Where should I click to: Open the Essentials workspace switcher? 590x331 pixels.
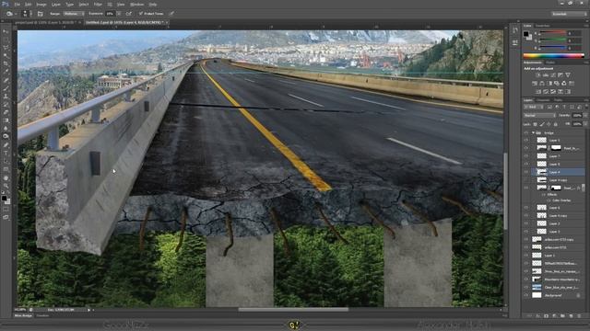569,14
